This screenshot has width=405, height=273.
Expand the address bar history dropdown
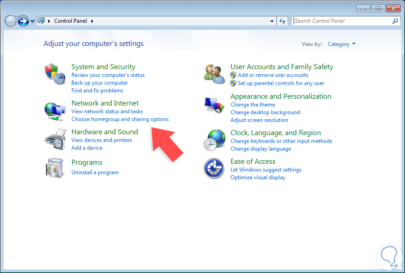tap(272, 21)
